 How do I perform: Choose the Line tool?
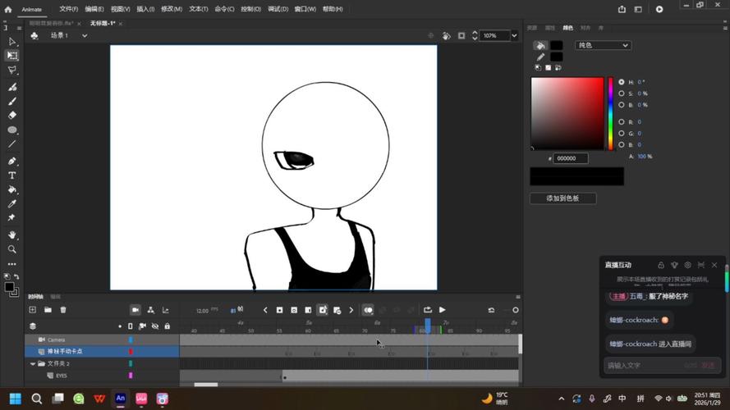coord(12,144)
